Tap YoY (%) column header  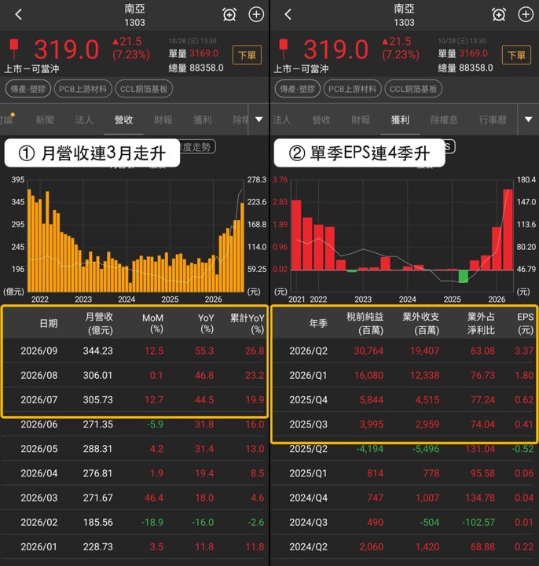206,323
